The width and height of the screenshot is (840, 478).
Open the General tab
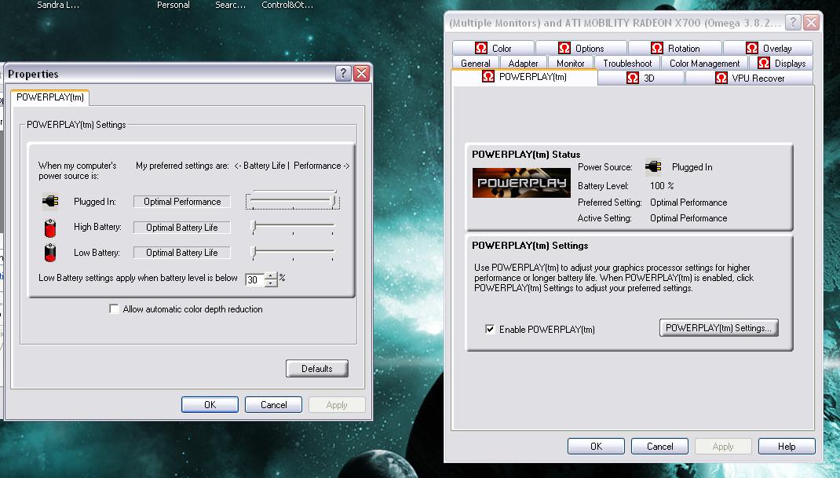475,64
